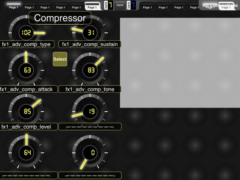
Task: Click the yellow bank 7 display
Action: click(x=108, y=5)
